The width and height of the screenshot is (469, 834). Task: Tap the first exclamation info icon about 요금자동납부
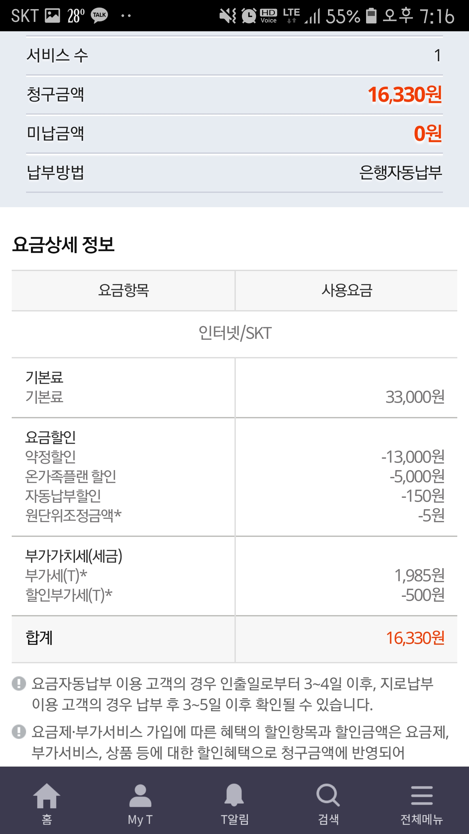tap(19, 683)
